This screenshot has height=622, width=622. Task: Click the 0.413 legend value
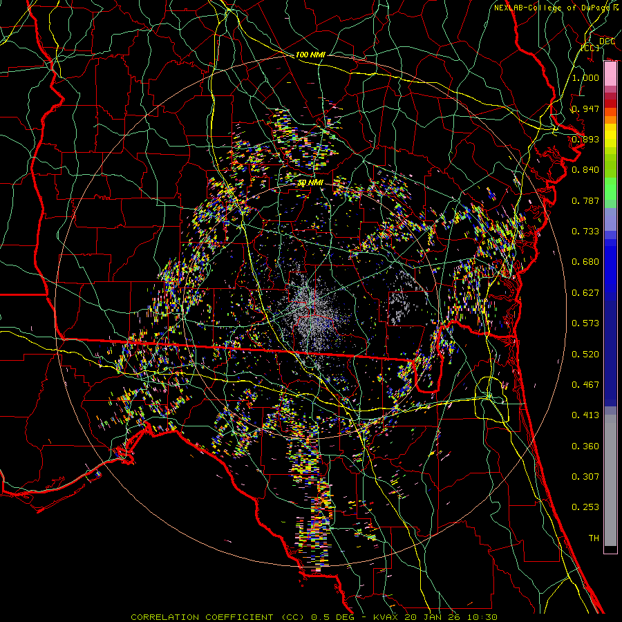coord(585,415)
